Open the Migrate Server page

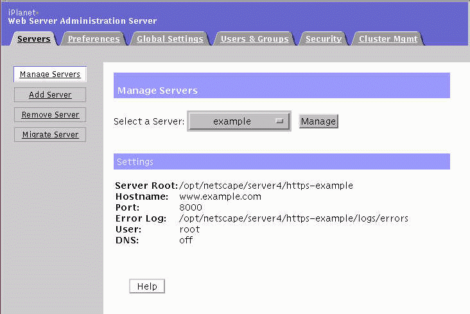pyautogui.click(x=50, y=135)
